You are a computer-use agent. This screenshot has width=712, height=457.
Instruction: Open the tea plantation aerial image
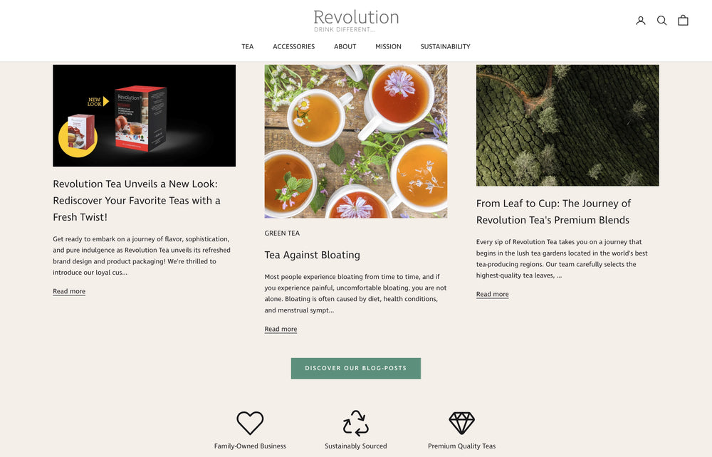[x=567, y=125]
